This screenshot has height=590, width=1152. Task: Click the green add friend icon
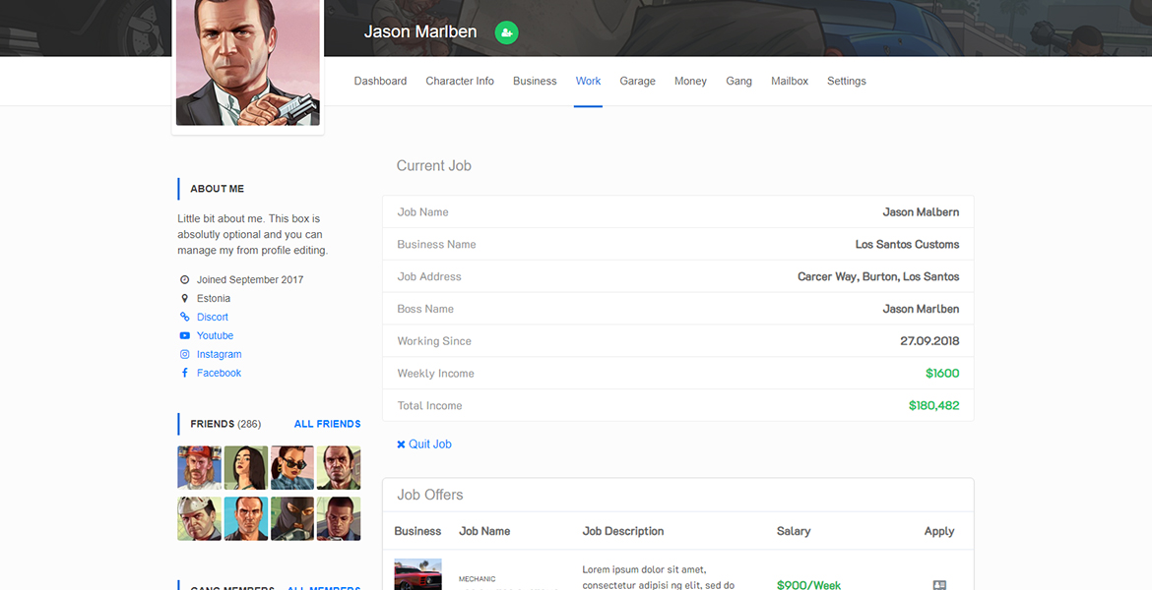click(506, 32)
